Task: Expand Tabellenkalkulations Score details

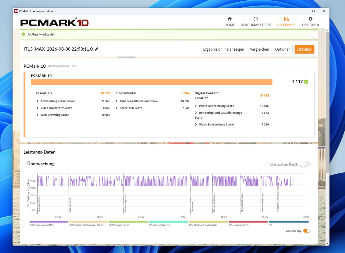Action: (117, 101)
